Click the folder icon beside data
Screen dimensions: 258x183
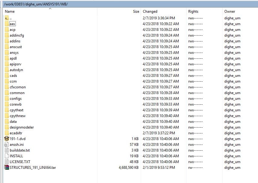tap(7, 122)
